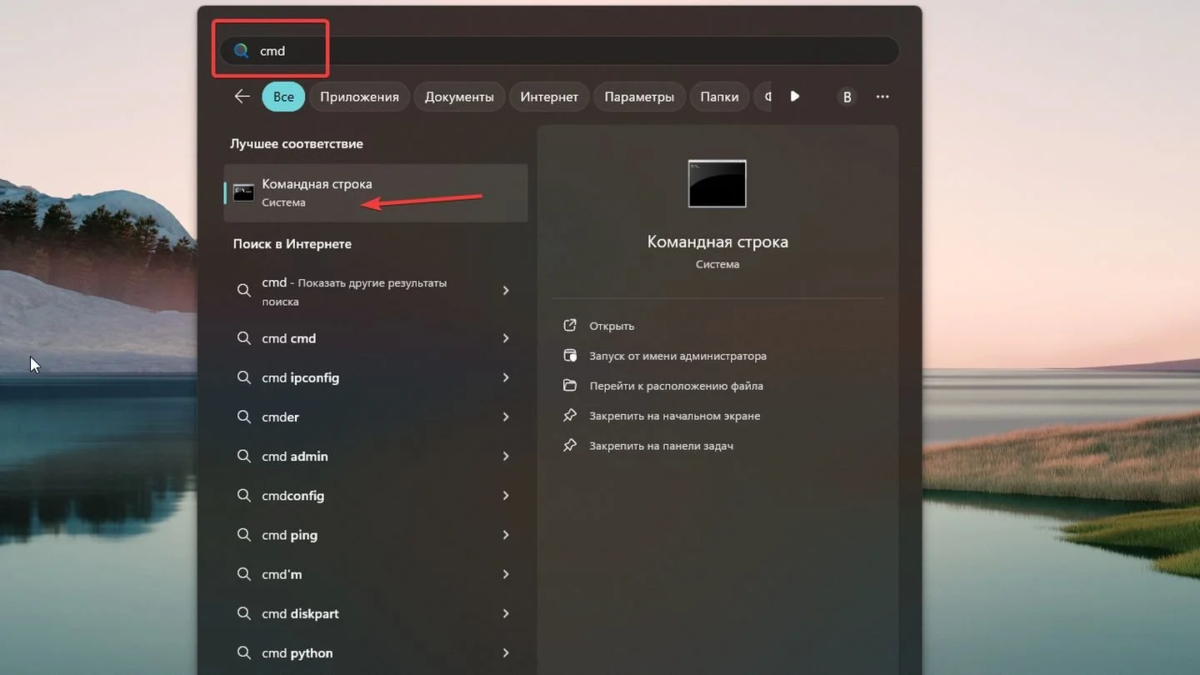1200x675 pixels.
Task: Open web result cmd - Показать другие результаты
Action: click(x=376, y=291)
